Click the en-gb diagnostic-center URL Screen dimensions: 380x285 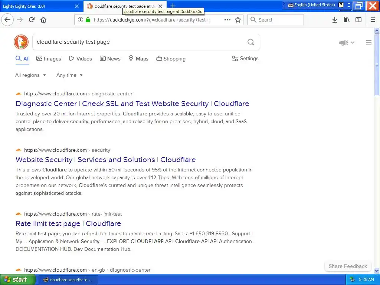(87, 270)
